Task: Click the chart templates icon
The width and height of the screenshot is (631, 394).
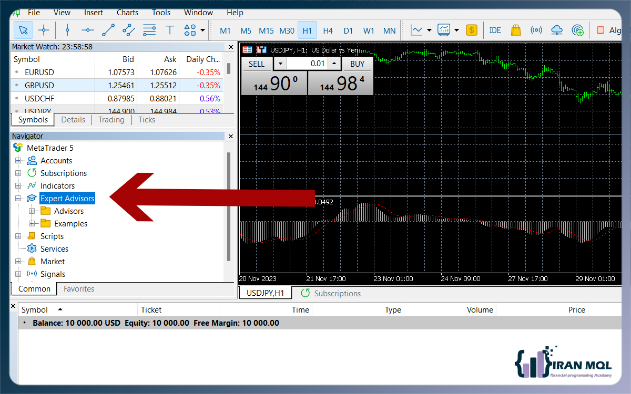Action: tap(444, 30)
